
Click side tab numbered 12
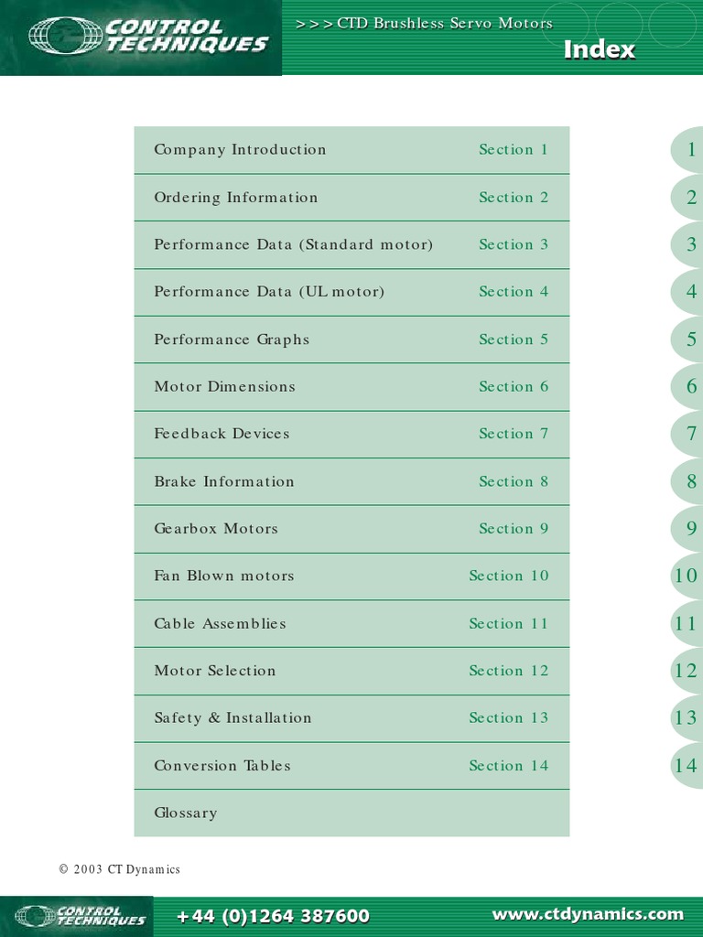(687, 671)
